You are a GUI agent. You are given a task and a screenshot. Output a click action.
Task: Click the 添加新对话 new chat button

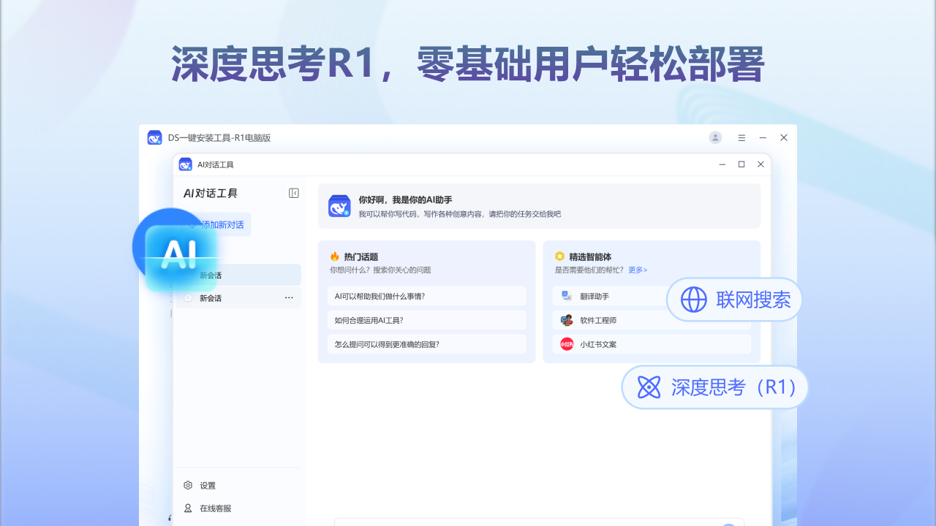tap(220, 224)
